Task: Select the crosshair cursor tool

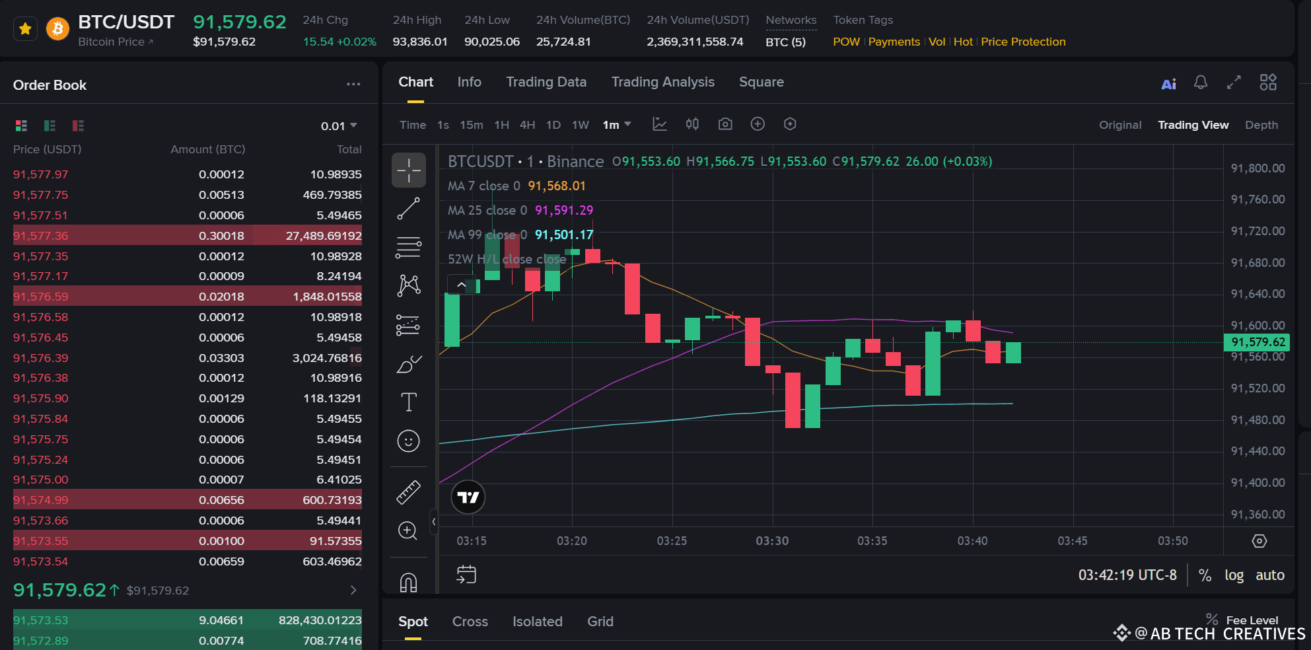Action: [409, 170]
